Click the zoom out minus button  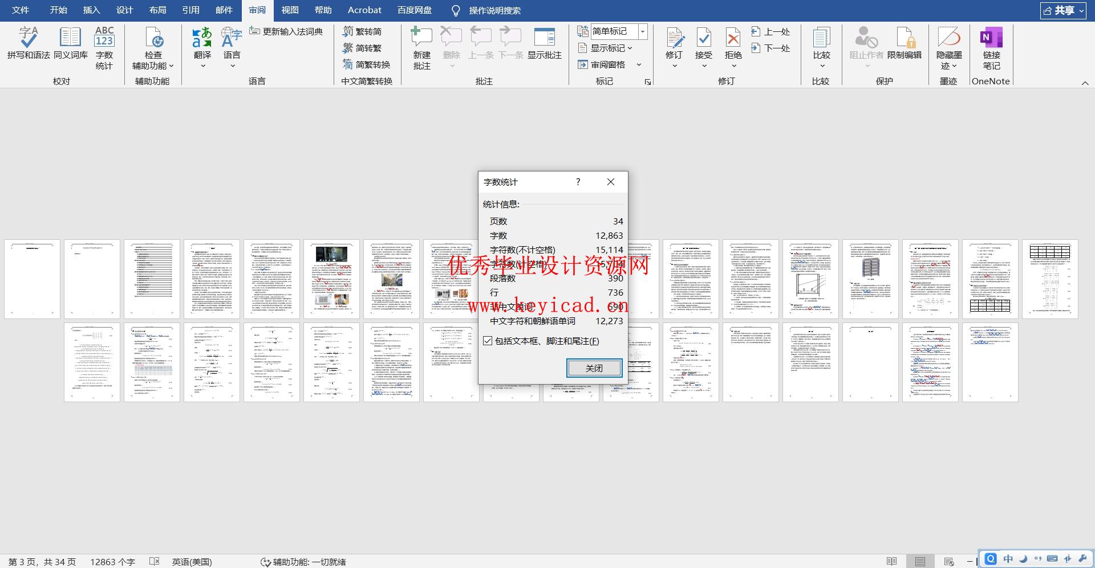coord(970,562)
